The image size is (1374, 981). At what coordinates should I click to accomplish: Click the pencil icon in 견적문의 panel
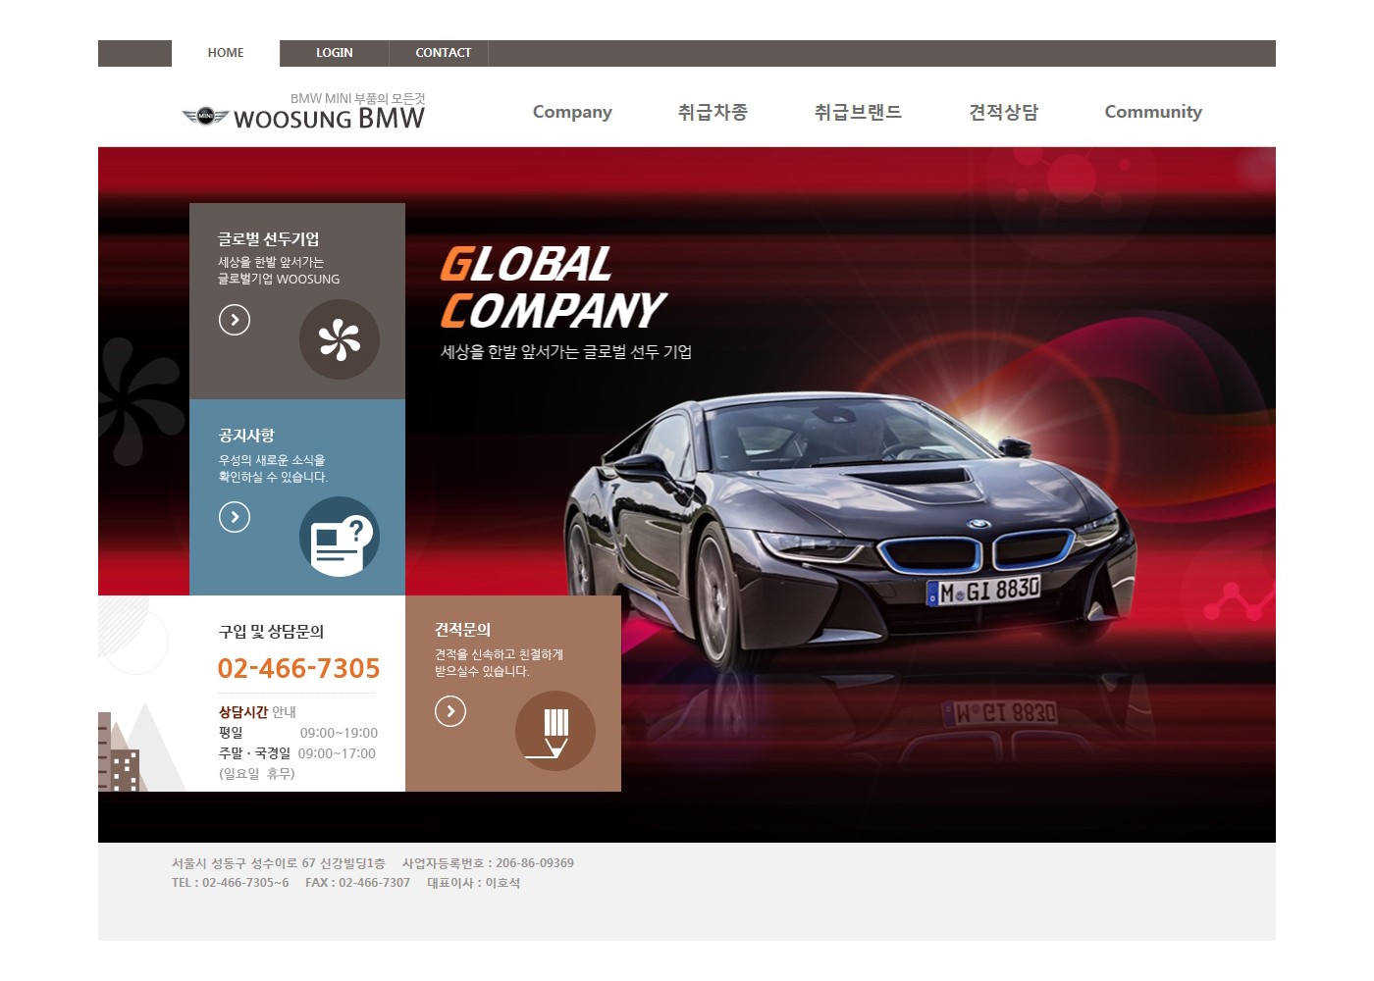point(555,732)
